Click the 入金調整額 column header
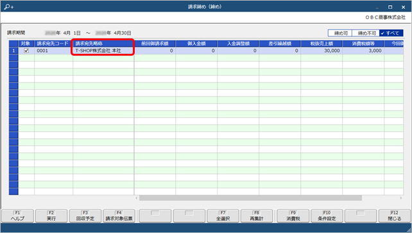412x233 pixels. pyautogui.click(x=238, y=44)
